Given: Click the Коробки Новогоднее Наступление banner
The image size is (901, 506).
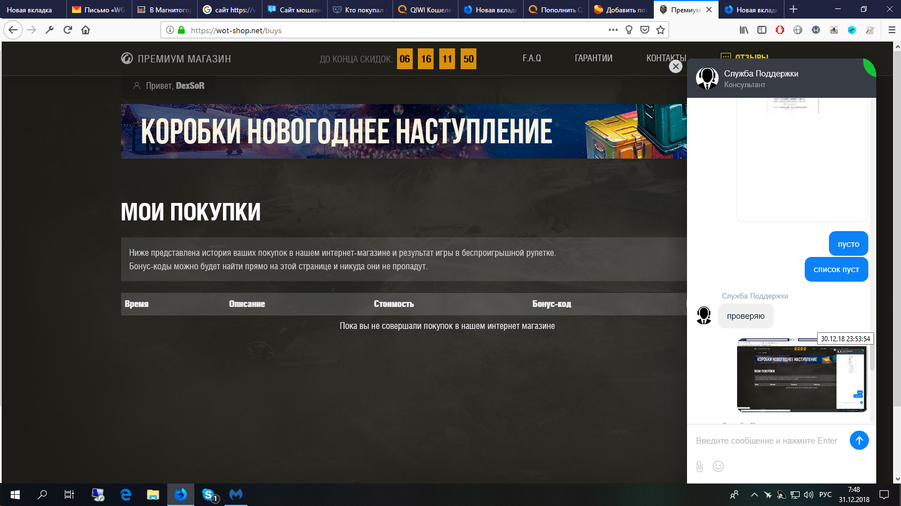Looking at the screenshot, I should pyautogui.click(x=404, y=131).
